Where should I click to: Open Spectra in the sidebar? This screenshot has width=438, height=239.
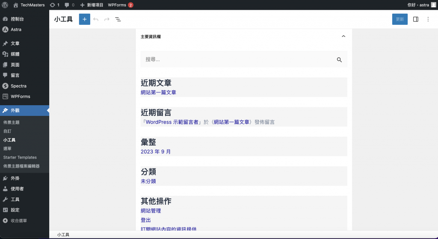pos(24,86)
